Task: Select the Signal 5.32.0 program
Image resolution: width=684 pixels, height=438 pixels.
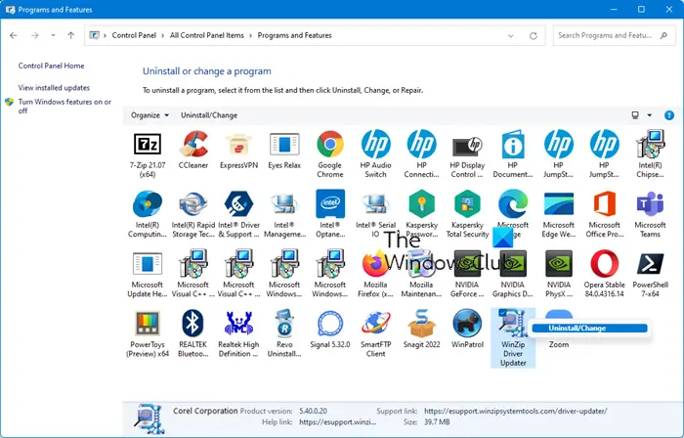Action: point(330,329)
